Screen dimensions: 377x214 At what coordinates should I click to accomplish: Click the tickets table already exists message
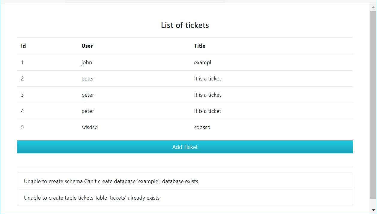click(92, 198)
